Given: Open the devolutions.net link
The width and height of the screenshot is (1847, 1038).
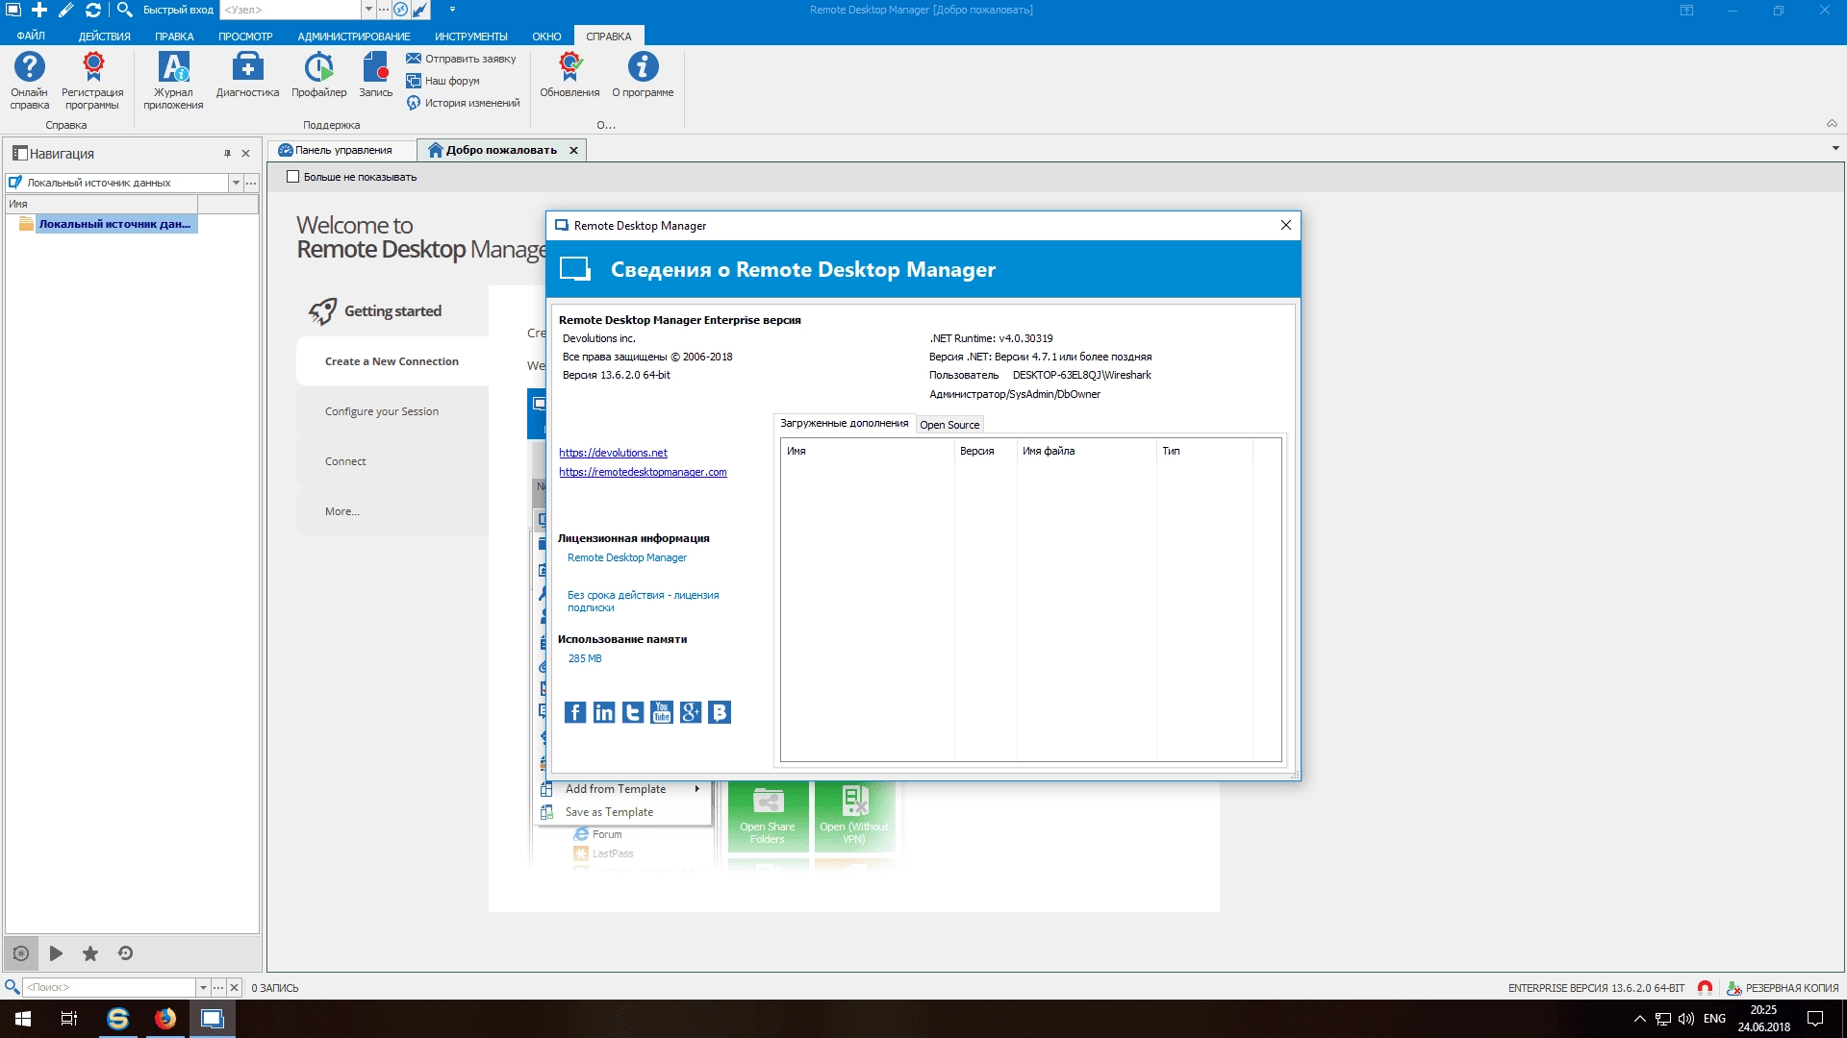Looking at the screenshot, I should (x=613, y=453).
